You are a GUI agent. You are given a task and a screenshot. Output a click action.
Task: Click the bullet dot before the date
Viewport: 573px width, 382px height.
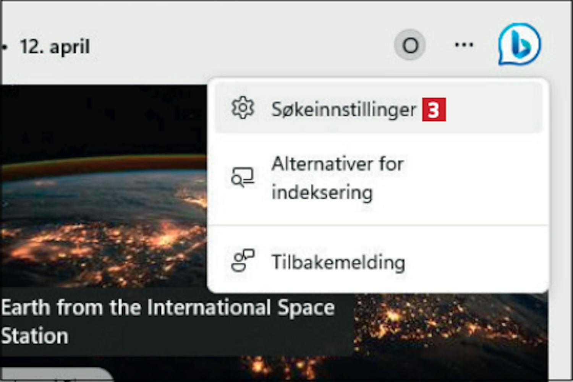tap(5, 47)
